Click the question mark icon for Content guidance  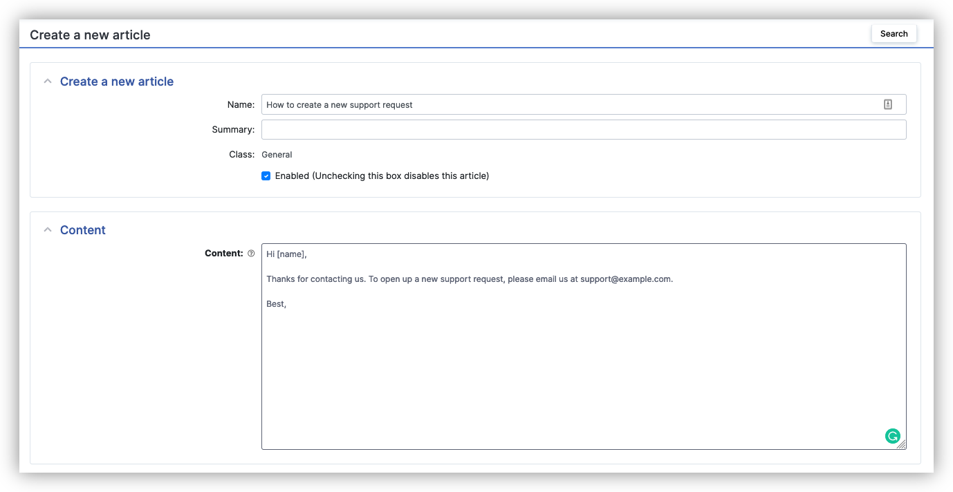tap(250, 253)
